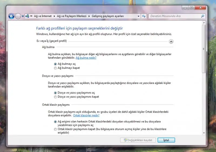Image resolution: width=216 pixels, height=152 pixels.
Task: Open the address bar history dropdown
Action: click(x=139, y=16)
